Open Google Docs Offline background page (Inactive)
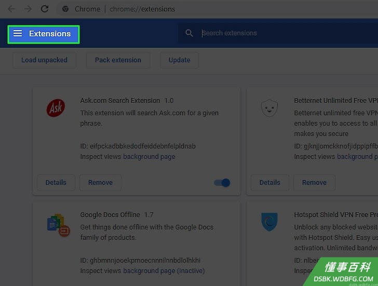This screenshot has width=378, height=286. pos(164,271)
